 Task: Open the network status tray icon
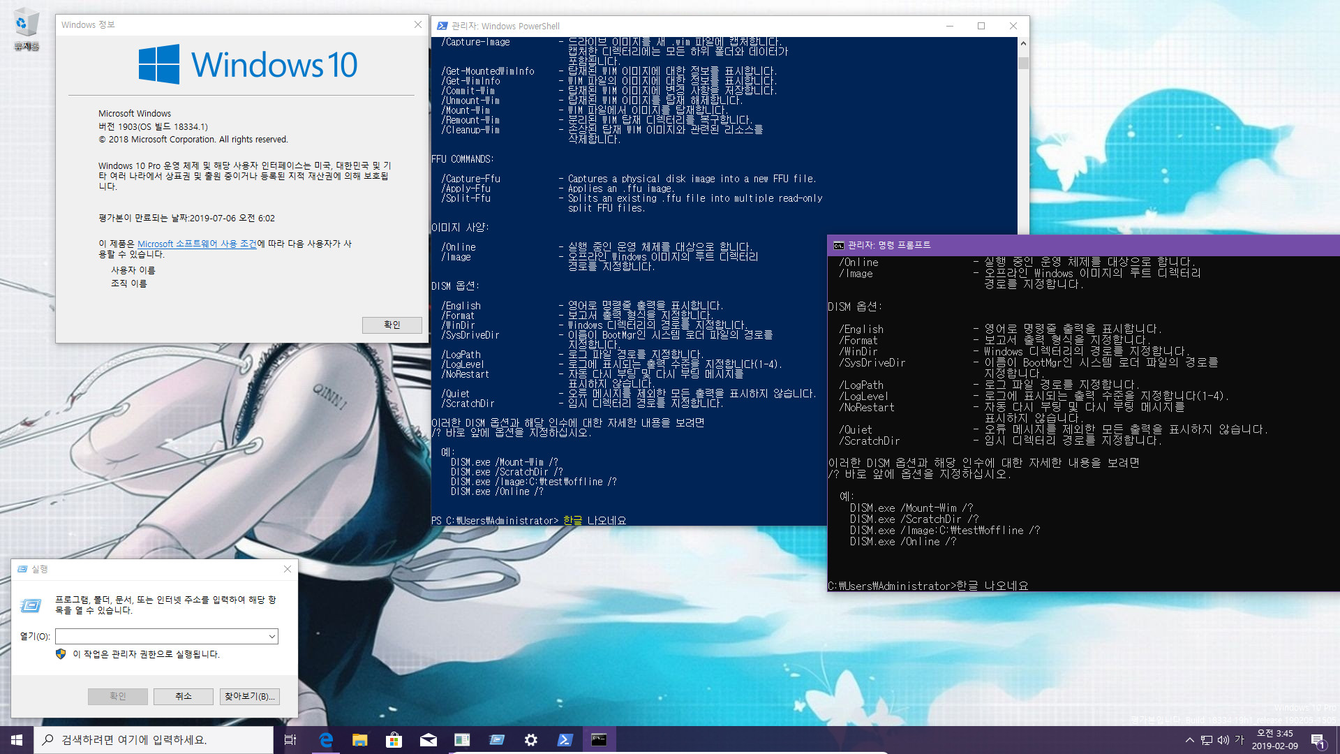(1207, 740)
